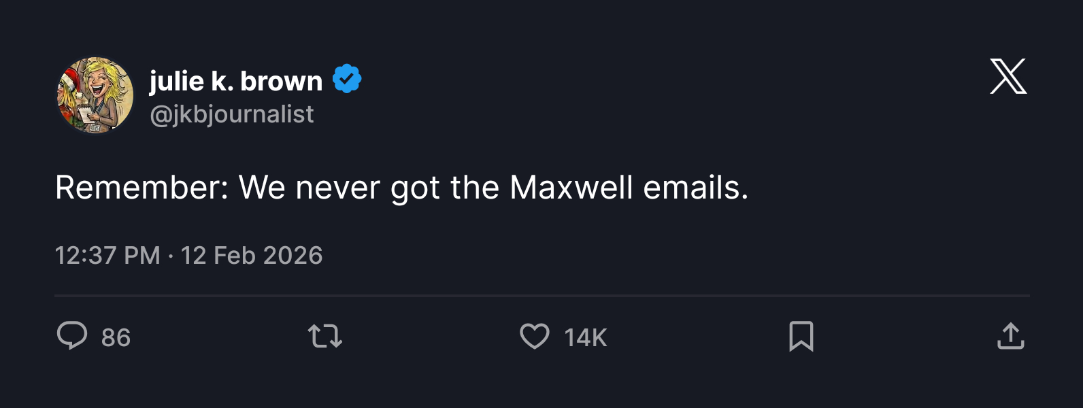The image size is (1083, 408).
Task: Bookmark the tweet using the bookmark icon
Action: [801, 336]
